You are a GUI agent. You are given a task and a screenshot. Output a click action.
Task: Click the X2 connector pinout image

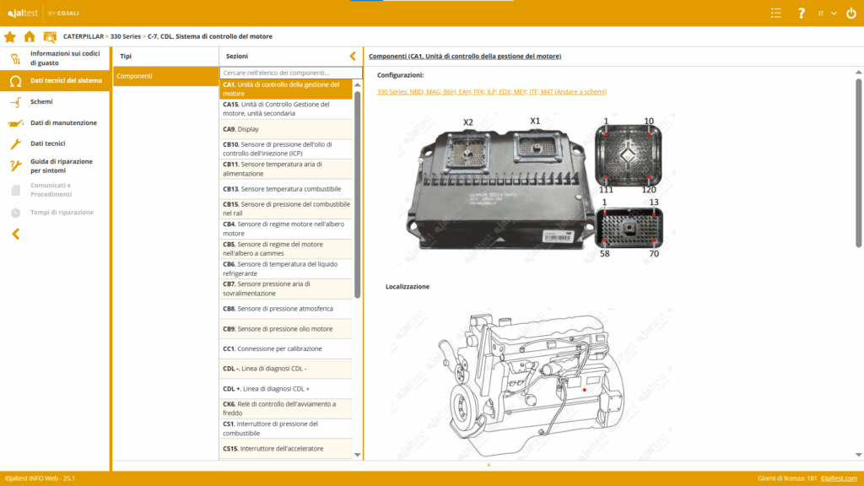click(628, 155)
